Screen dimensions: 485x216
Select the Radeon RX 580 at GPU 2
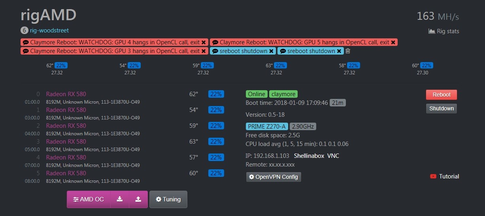point(66,126)
